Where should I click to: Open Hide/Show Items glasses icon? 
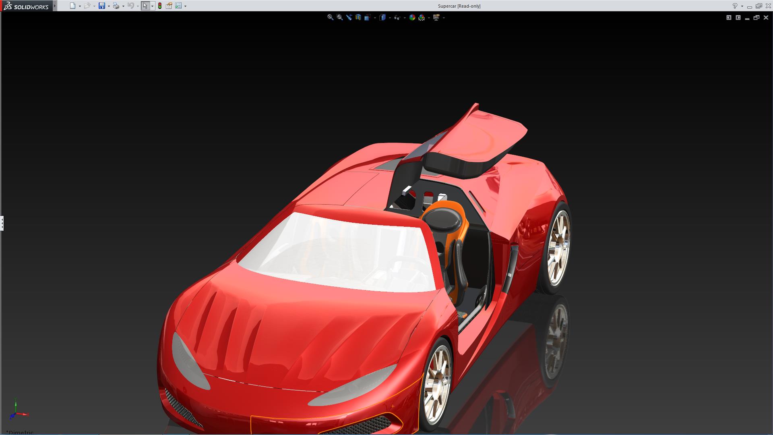pos(397,17)
